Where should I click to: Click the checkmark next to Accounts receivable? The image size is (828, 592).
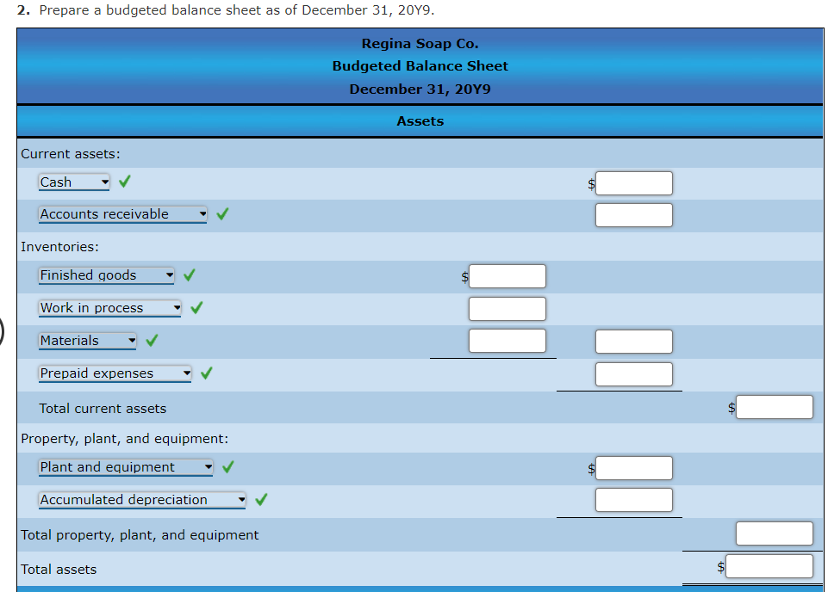tap(221, 214)
